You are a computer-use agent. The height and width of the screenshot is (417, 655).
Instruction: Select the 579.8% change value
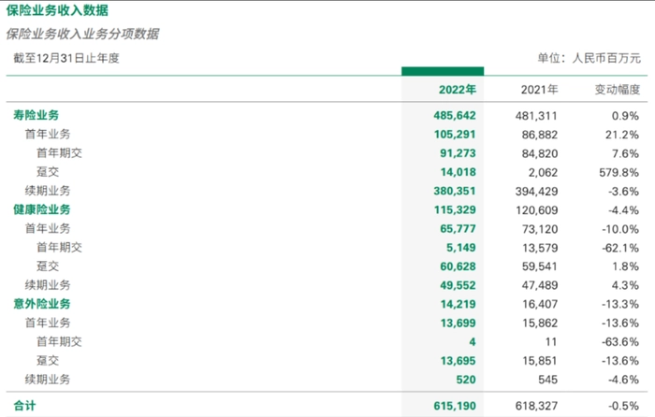(620, 172)
